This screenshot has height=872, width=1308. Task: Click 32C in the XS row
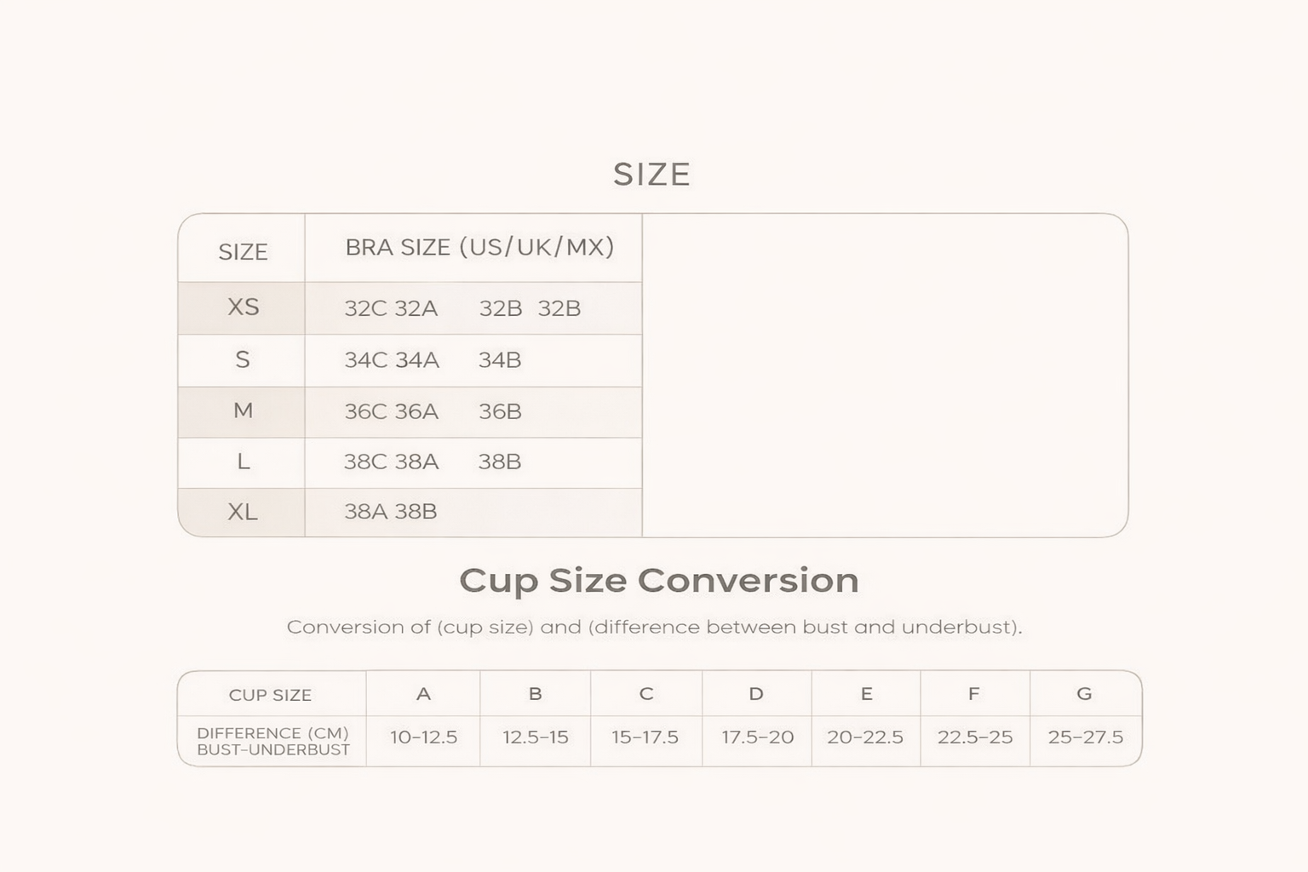tap(365, 308)
